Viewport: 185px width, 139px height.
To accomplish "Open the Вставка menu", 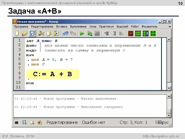I will point(62,27).
